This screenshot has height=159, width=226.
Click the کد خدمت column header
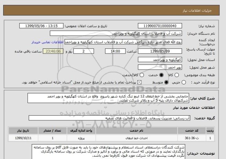click(192, 130)
